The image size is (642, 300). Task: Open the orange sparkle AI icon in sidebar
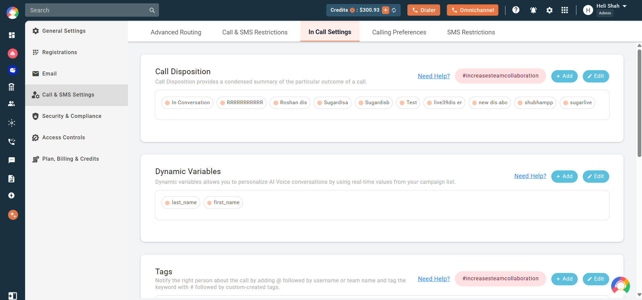coord(13,215)
